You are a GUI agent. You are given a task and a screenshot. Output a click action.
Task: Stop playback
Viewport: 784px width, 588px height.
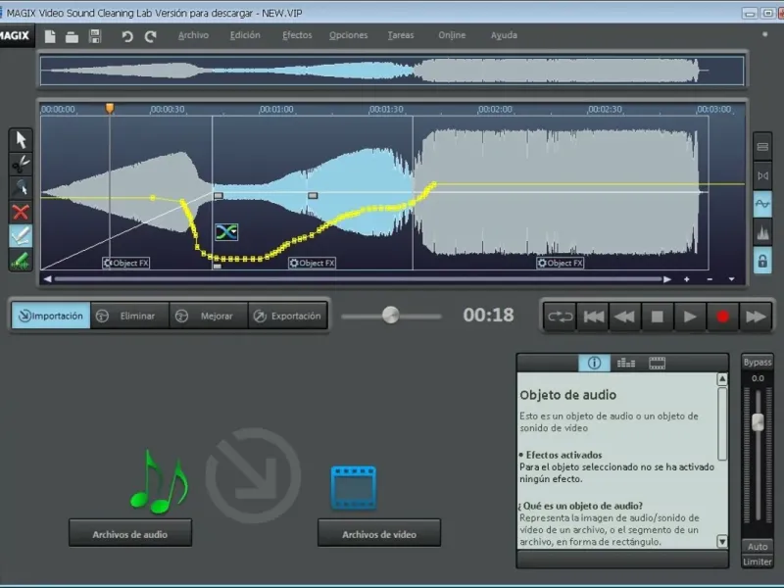658,317
